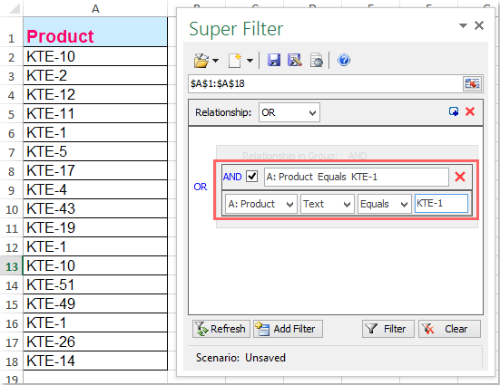Open filter settings manager icon
Image resolution: width=500 pixels, height=385 pixels.
pos(316,60)
